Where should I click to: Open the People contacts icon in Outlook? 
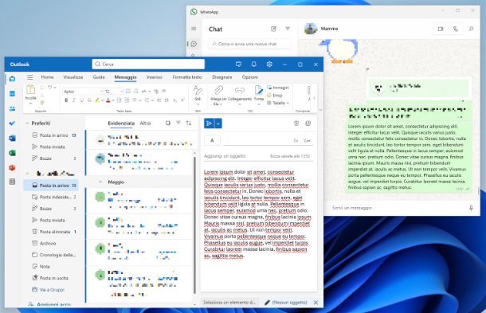(x=12, y=108)
